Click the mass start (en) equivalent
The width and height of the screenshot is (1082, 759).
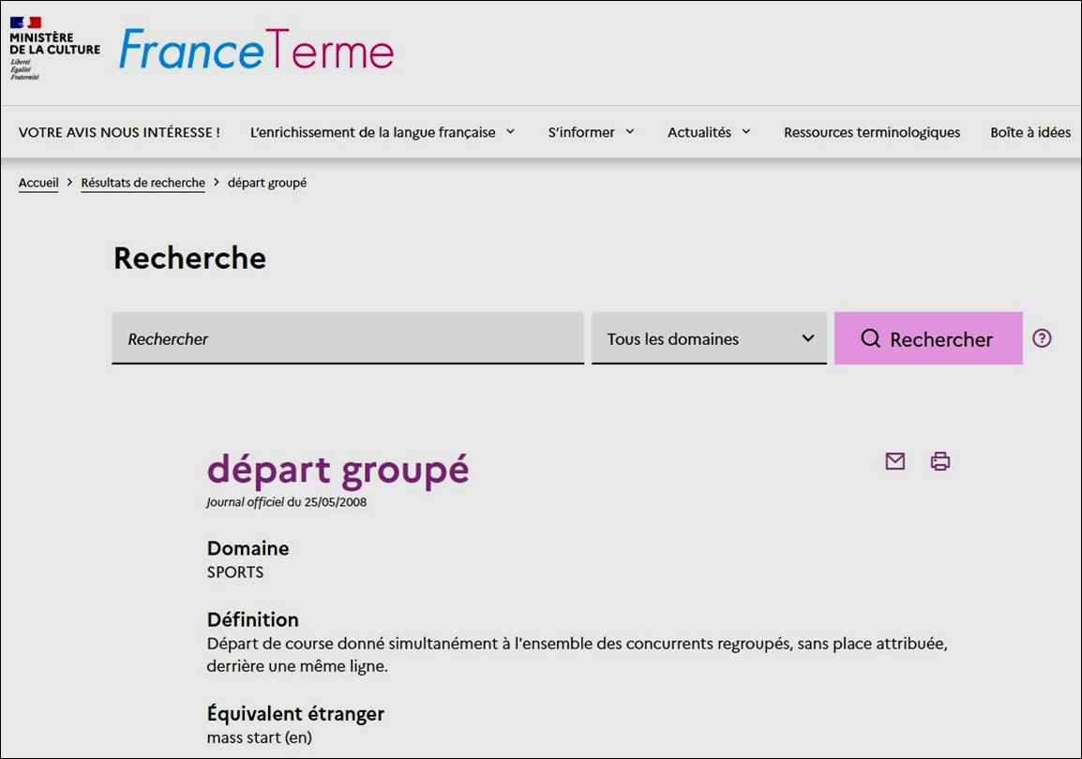pyautogui.click(x=260, y=737)
